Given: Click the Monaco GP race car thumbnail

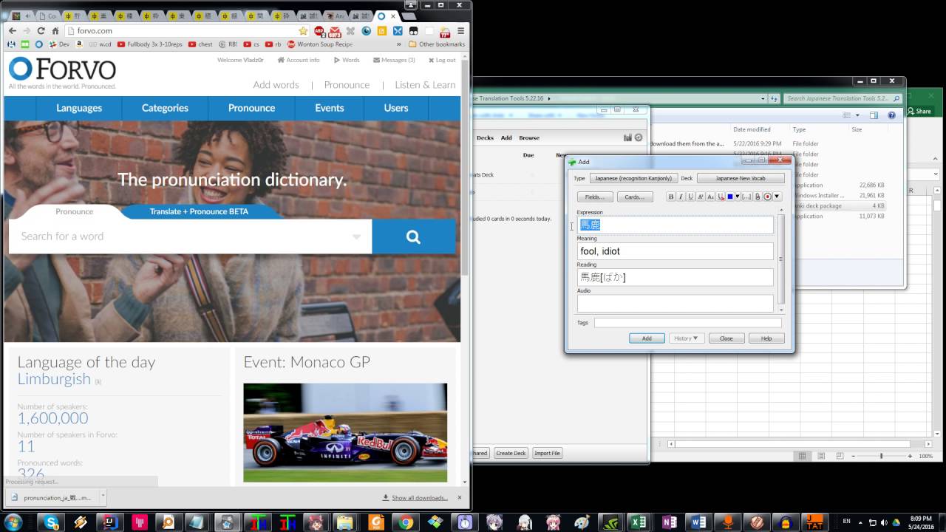Looking at the screenshot, I should tap(345, 432).
